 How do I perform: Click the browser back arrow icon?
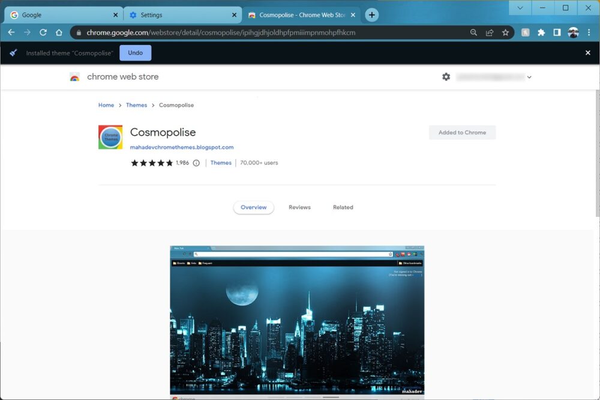click(11, 32)
